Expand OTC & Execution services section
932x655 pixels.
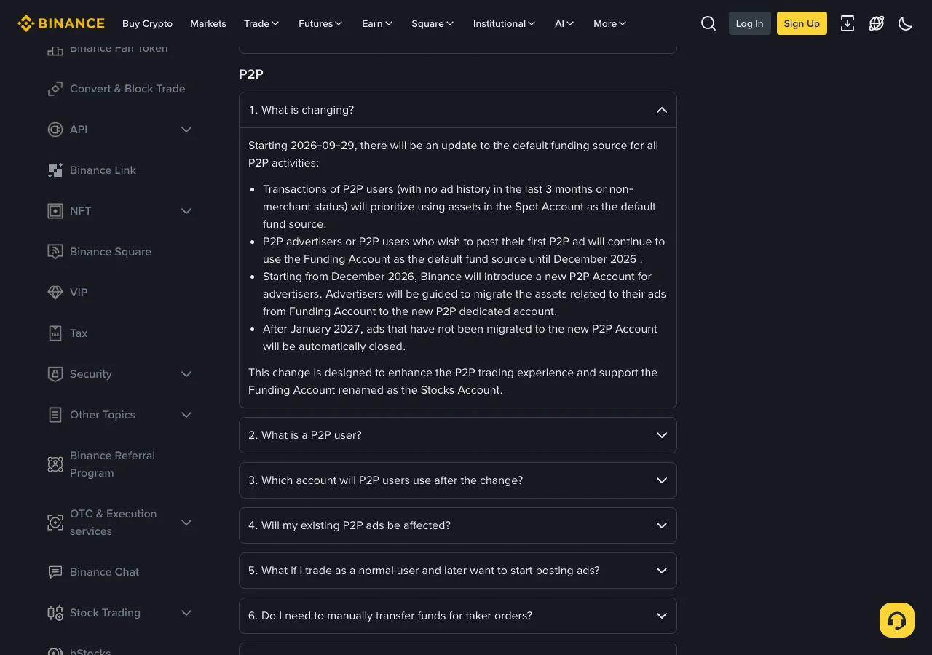[x=186, y=523]
